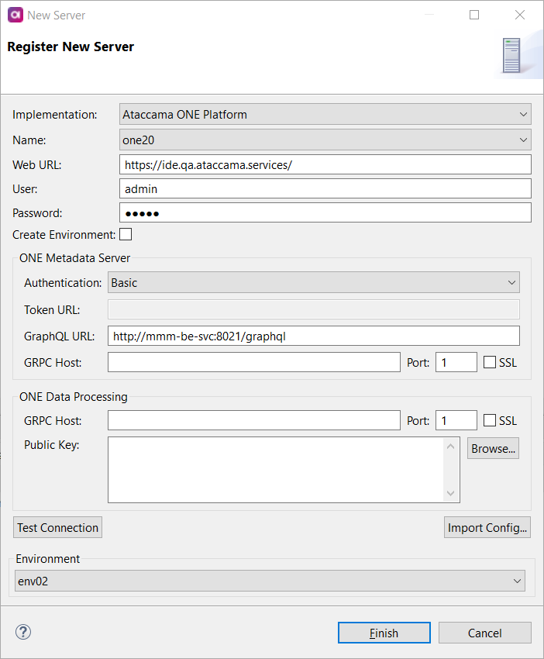Image resolution: width=544 pixels, height=659 pixels.
Task: Click the Web URL input field
Action: (x=310, y=164)
